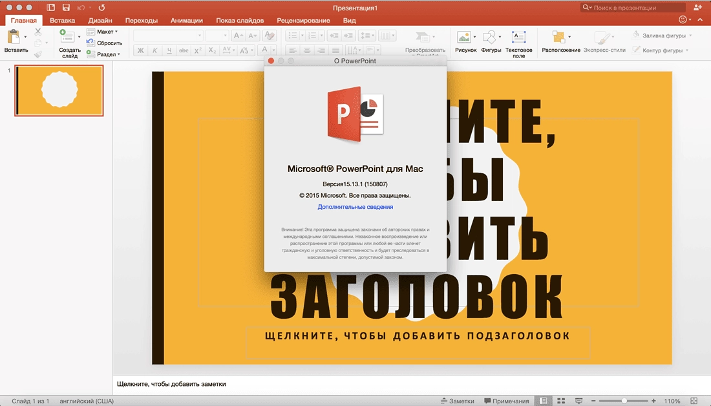
Task: Click the Paste (Вставить) clipboard icon
Action: point(14,37)
